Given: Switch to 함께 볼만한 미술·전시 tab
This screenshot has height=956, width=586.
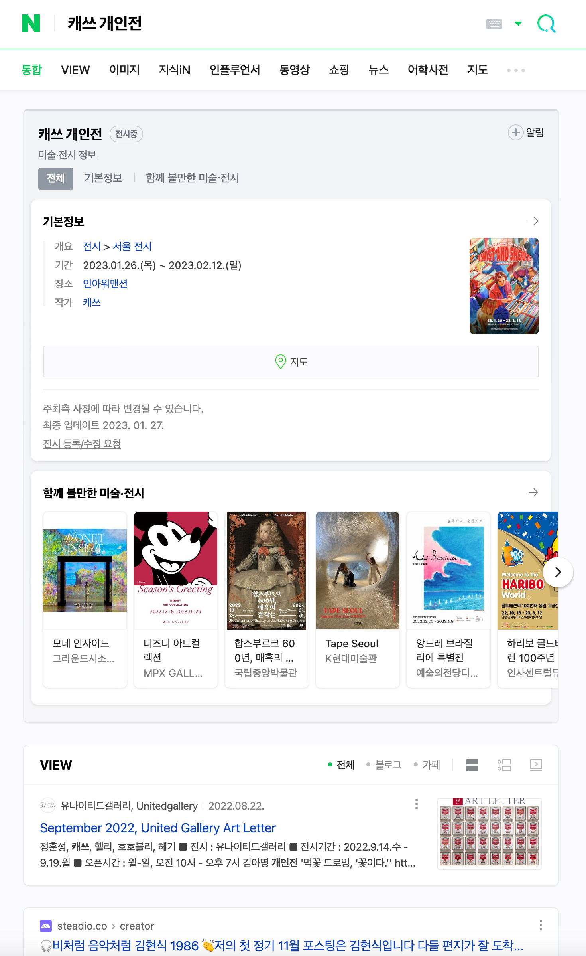Looking at the screenshot, I should [x=193, y=178].
